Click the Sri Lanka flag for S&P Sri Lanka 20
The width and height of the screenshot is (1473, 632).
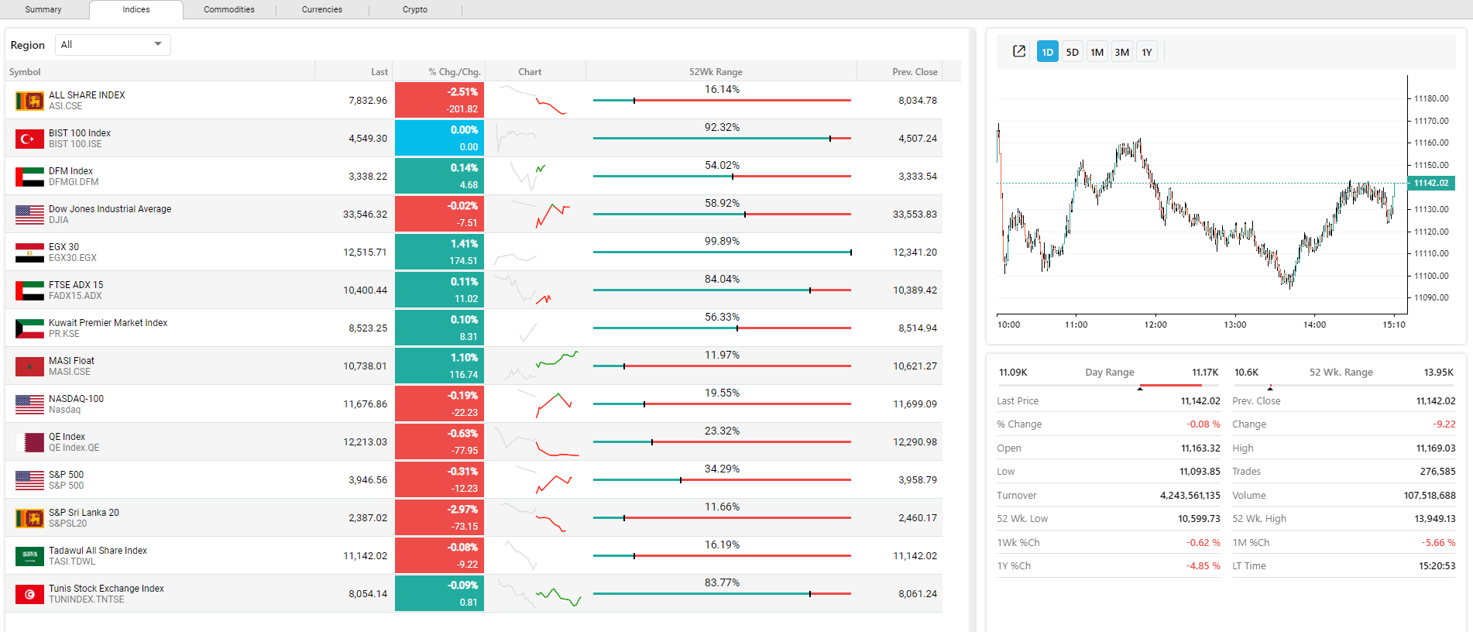(x=29, y=518)
